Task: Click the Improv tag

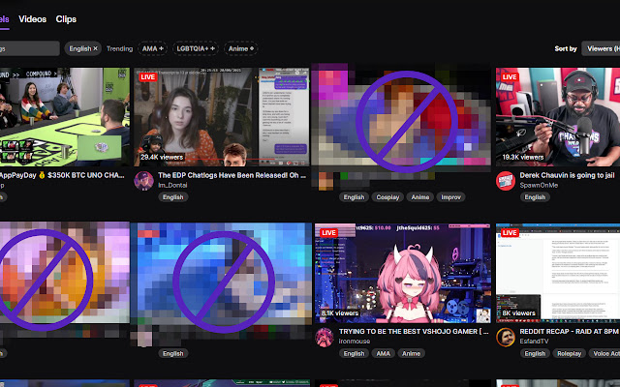Action: 450,197
